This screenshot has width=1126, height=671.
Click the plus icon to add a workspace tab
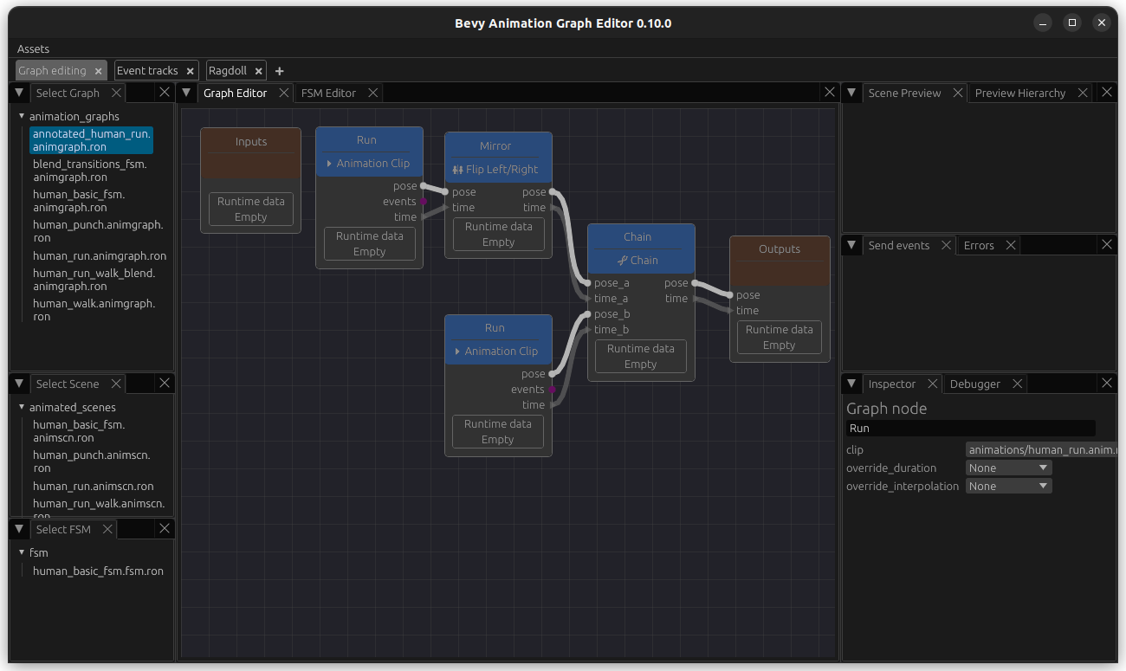(279, 70)
